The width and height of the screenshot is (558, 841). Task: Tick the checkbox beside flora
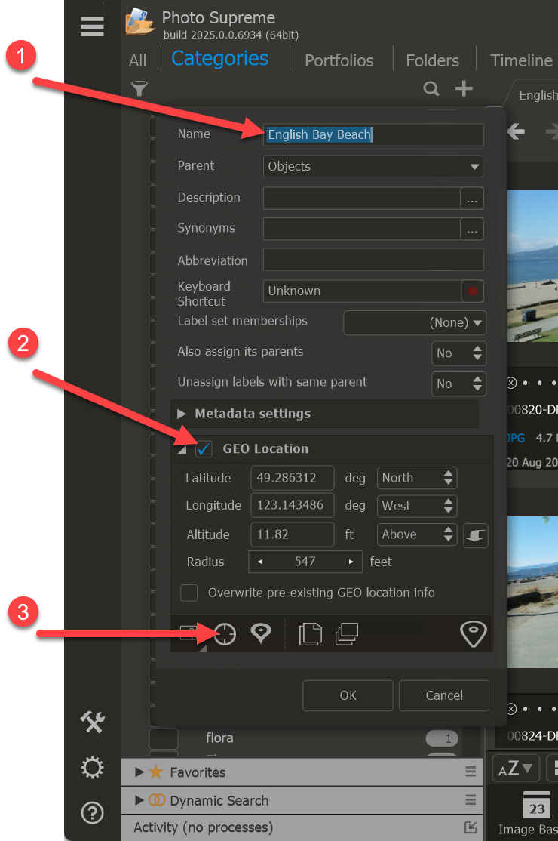coord(164,738)
